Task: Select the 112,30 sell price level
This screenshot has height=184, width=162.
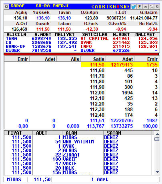Action: [x=97, y=110]
